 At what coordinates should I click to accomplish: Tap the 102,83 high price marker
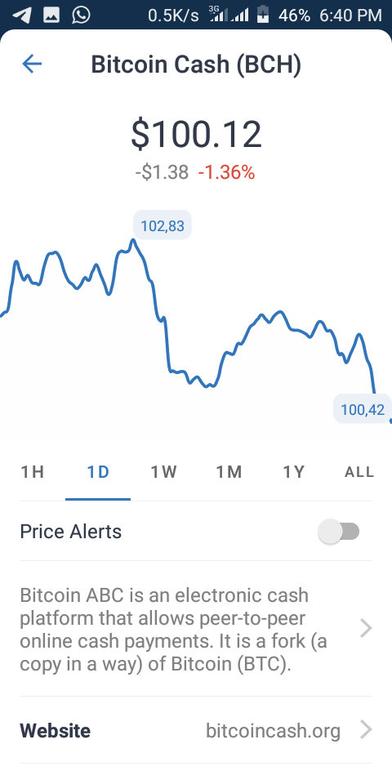(x=163, y=225)
